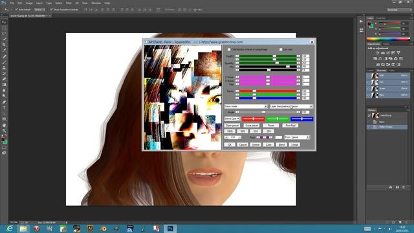Open the Layer transparency dropdown
414x233 pixels.
(x=291, y=106)
